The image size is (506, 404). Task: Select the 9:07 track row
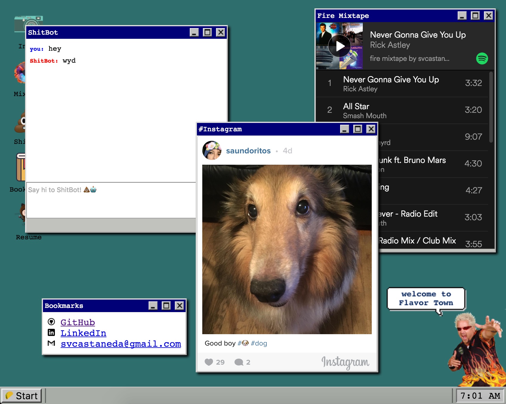coord(433,137)
